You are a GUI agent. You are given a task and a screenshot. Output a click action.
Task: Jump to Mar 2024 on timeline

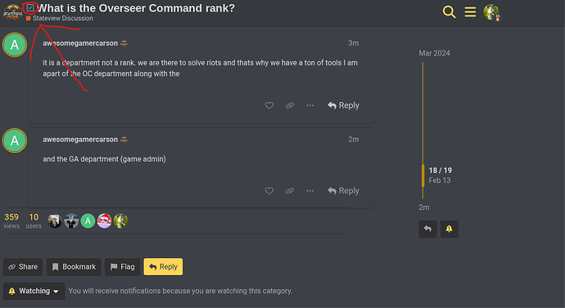(434, 53)
